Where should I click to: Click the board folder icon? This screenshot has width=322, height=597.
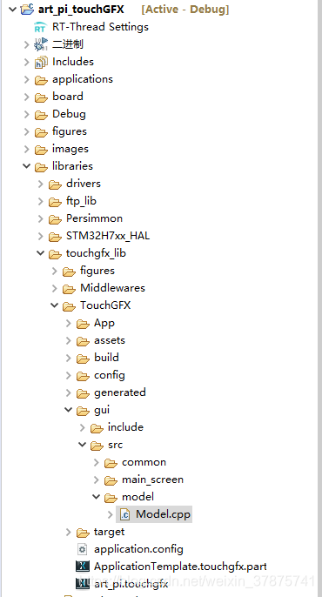(41, 97)
